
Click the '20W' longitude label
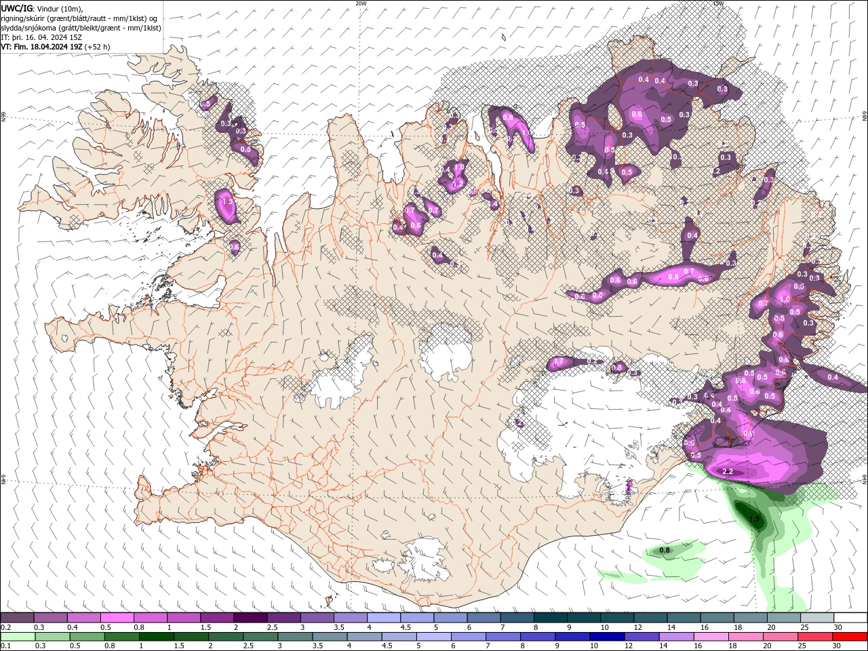pos(361,3)
